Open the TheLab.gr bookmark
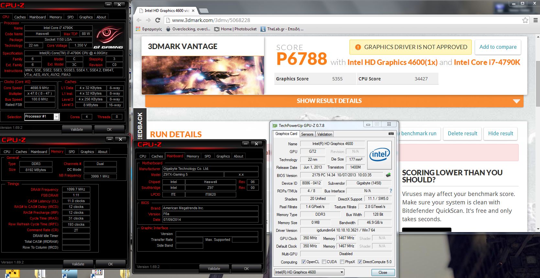 tap(282, 29)
